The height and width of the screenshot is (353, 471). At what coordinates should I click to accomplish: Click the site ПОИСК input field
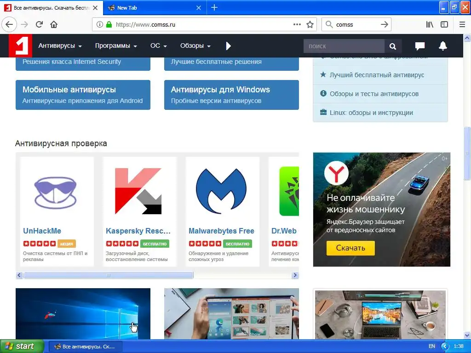tap(344, 46)
